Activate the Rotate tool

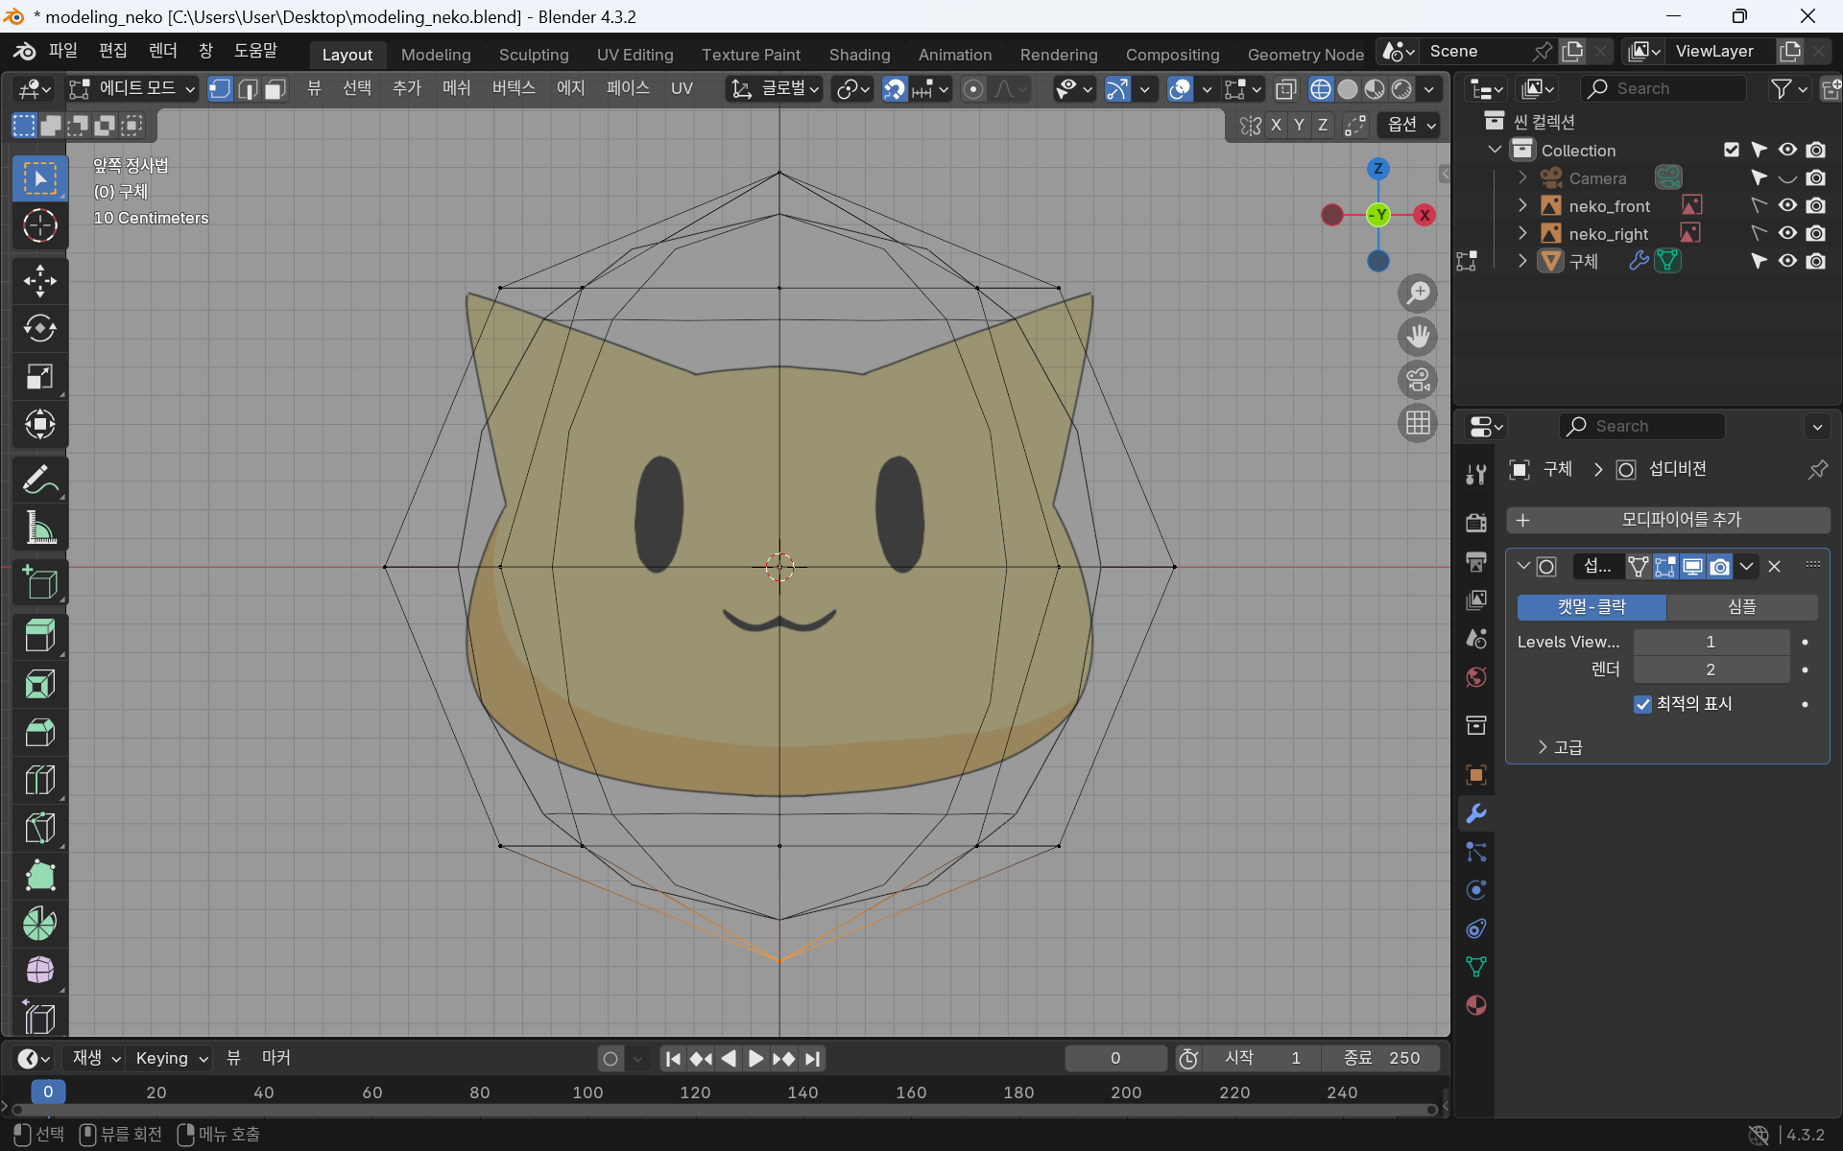pos(39,329)
